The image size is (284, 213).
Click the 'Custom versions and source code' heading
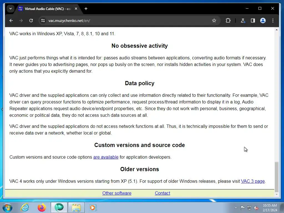point(140,145)
